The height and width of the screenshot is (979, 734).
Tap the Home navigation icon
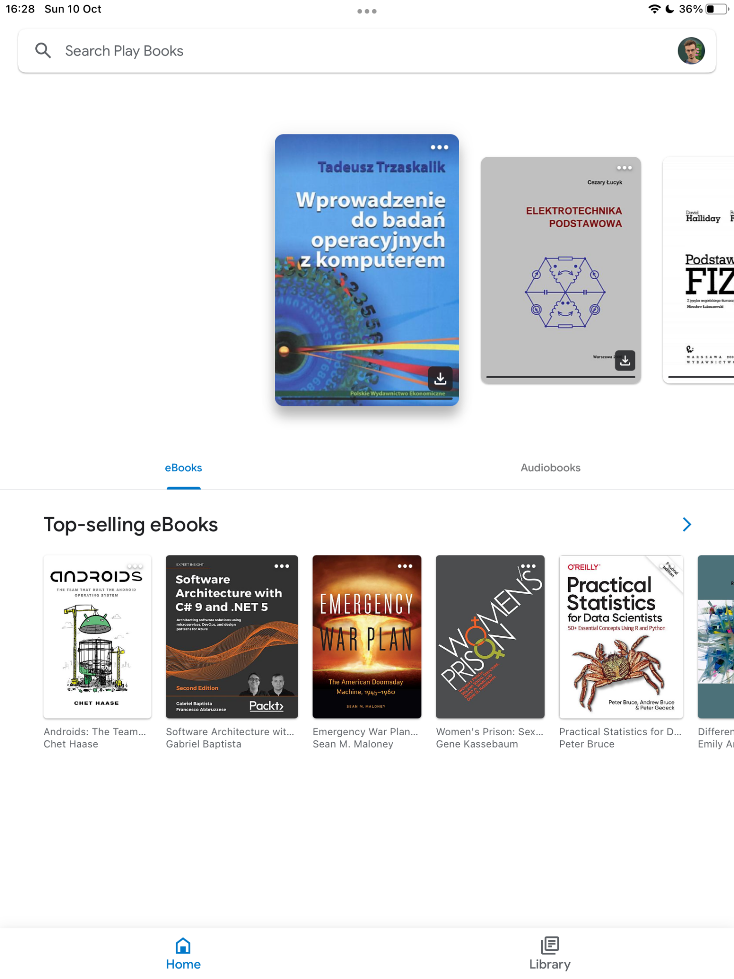pos(183,946)
